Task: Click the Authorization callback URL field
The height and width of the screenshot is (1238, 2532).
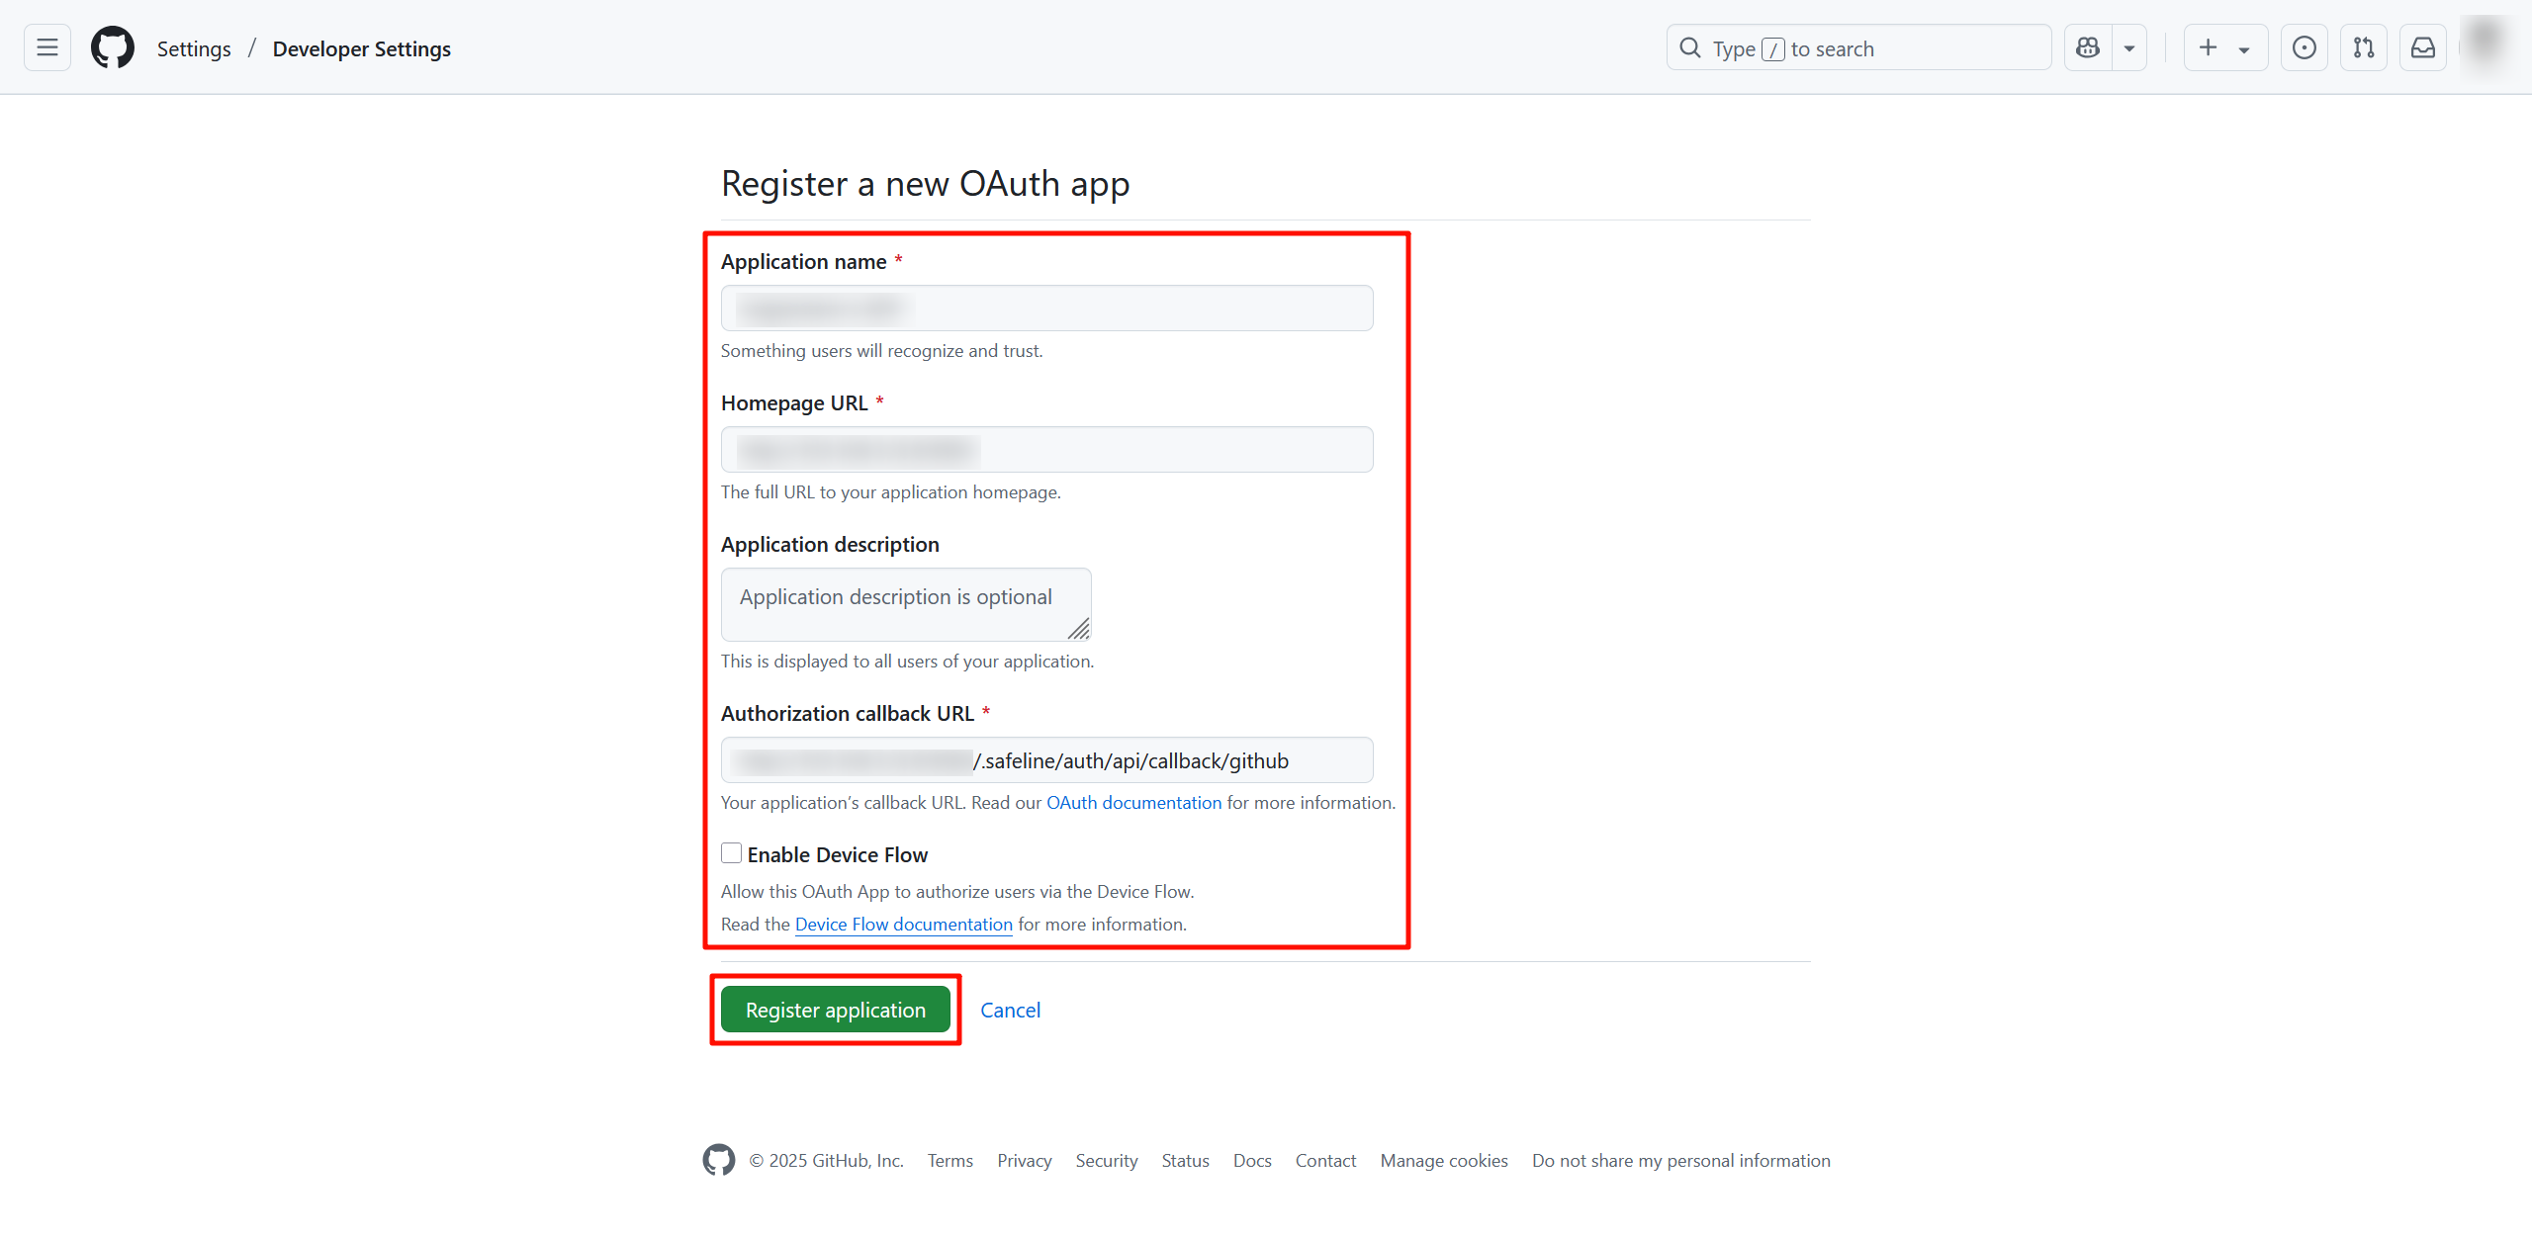Action: click(1046, 760)
